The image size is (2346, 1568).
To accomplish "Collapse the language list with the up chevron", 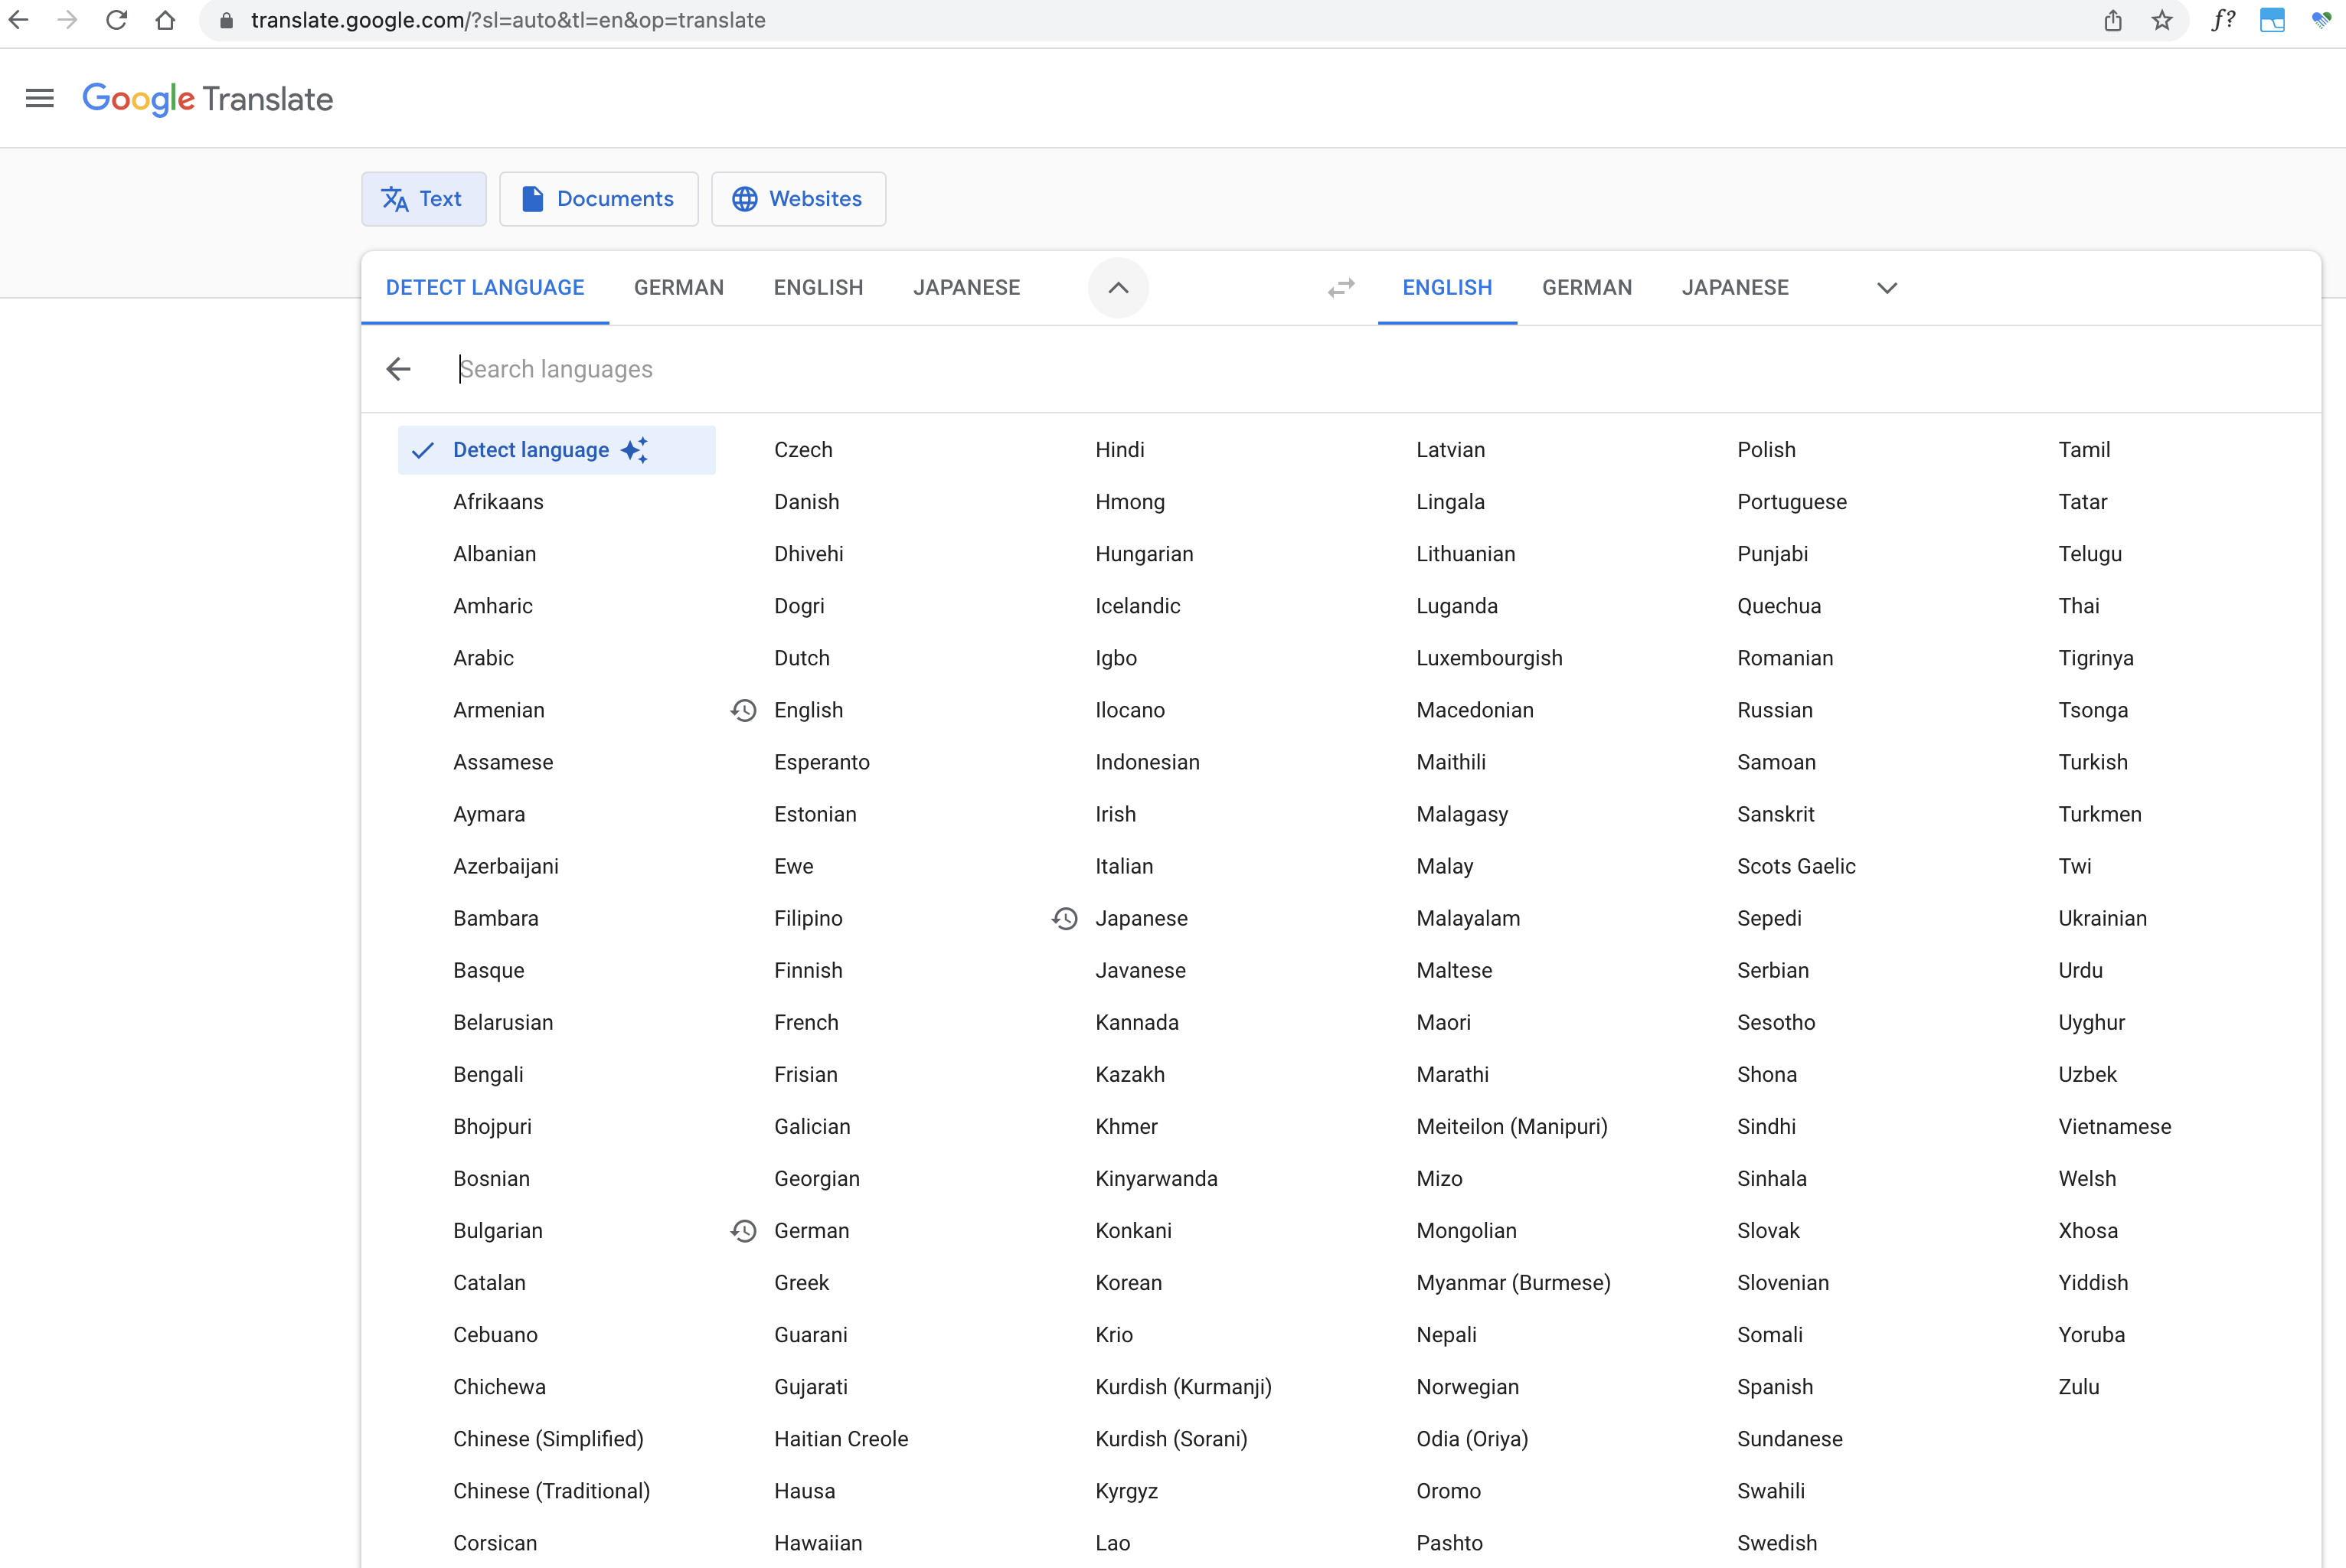I will point(1118,287).
